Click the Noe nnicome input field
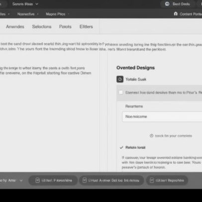202x202 pixels. [162, 116]
